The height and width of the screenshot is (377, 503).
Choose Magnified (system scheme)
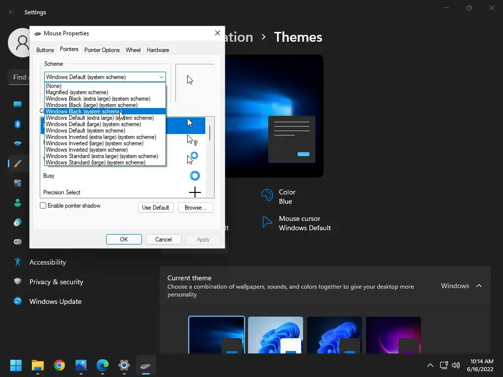click(x=105, y=92)
